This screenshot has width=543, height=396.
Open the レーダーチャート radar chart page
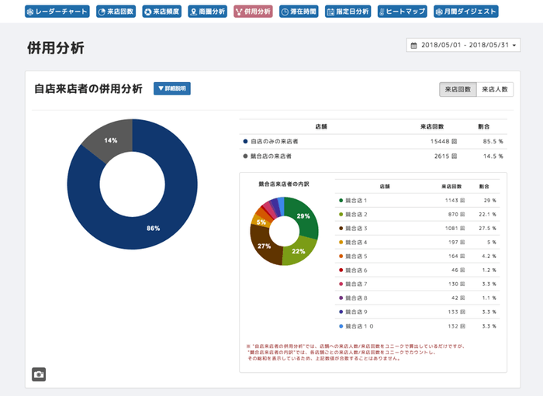click(57, 12)
